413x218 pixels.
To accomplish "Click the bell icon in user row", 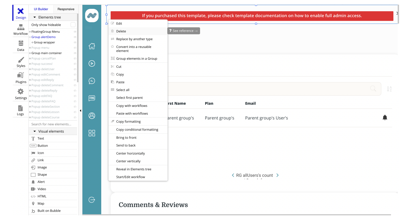I will point(385,117).
